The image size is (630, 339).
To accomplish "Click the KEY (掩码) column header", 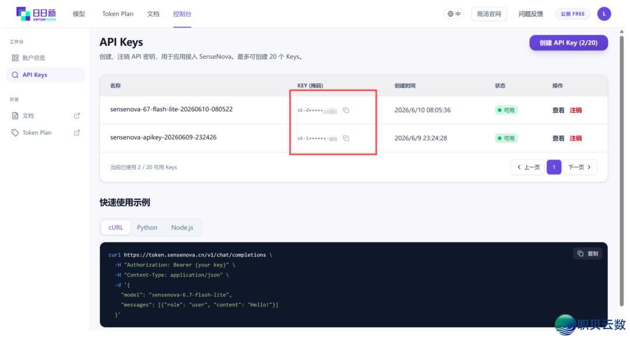I will (x=310, y=86).
